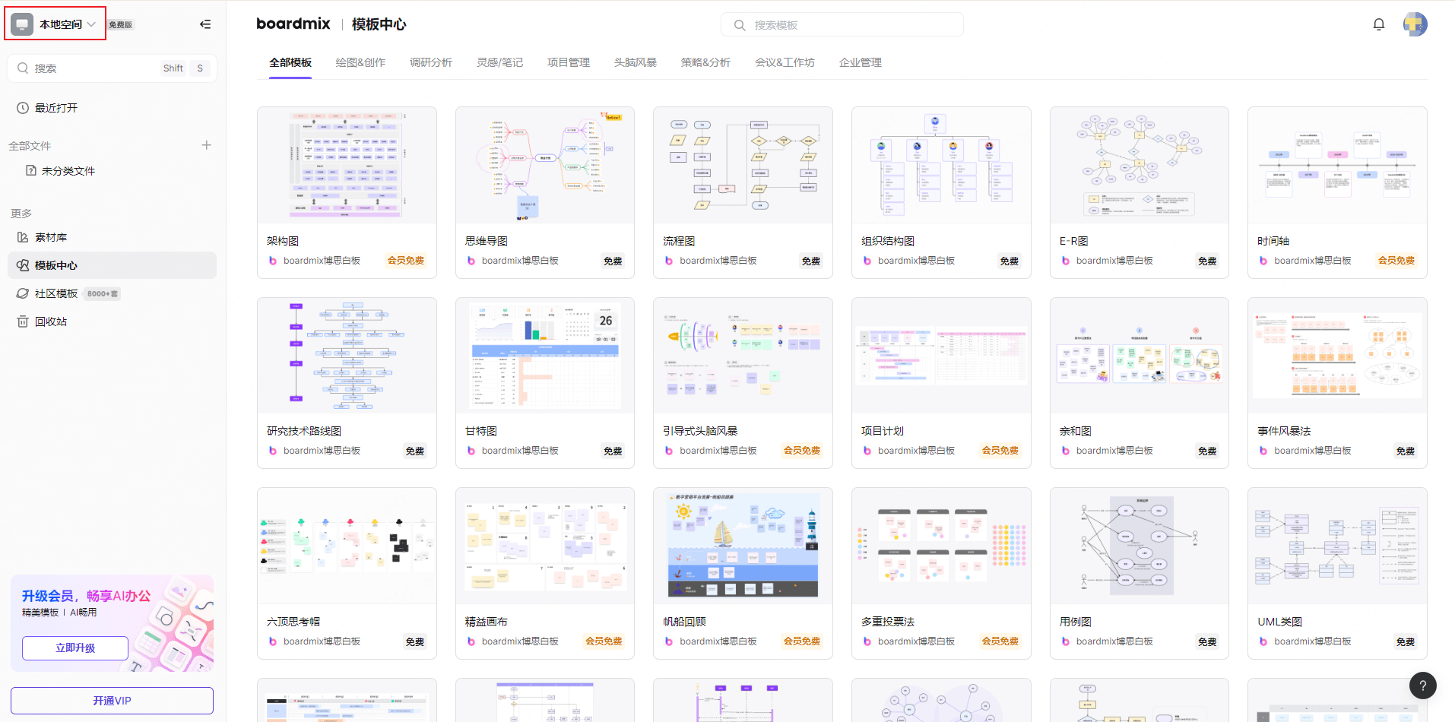Switch to 头脑风暴 tab
The width and height of the screenshot is (1455, 722).
635,62
